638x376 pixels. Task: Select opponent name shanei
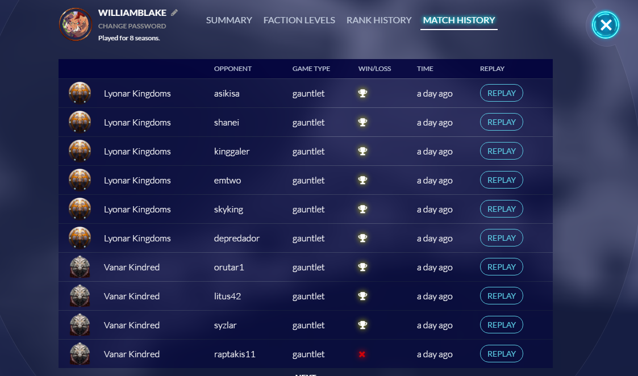point(226,122)
